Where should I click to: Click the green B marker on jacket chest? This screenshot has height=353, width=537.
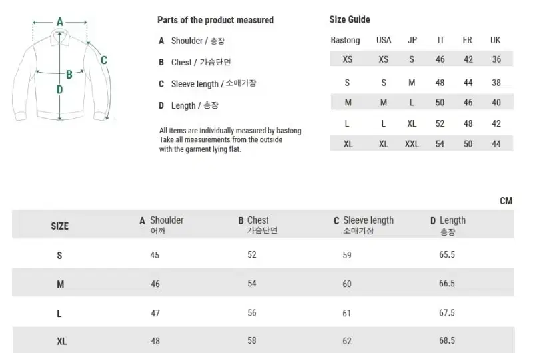(x=69, y=75)
